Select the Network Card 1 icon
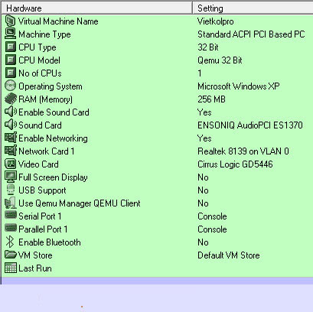This screenshot has height=312, width=313. (10, 151)
